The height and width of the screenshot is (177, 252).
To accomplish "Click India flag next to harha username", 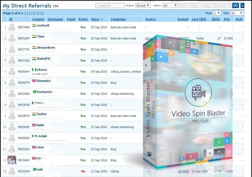I will tap(34, 114).
